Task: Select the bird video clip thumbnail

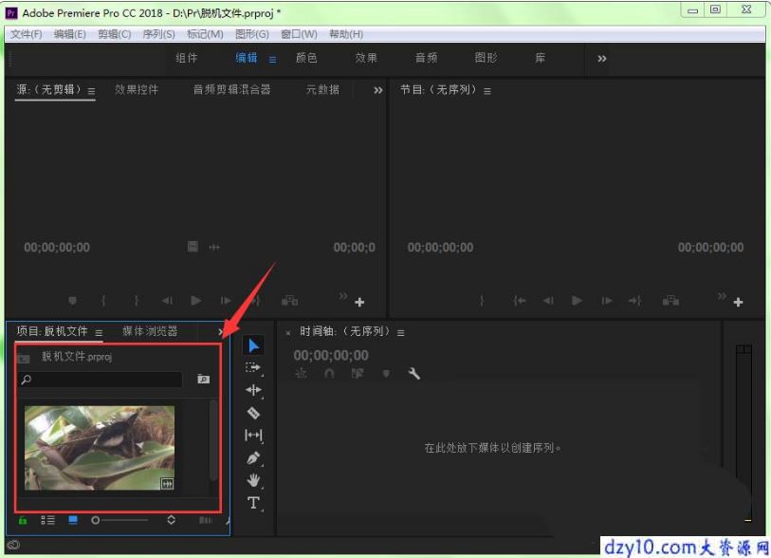Action: click(x=100, y=447)
